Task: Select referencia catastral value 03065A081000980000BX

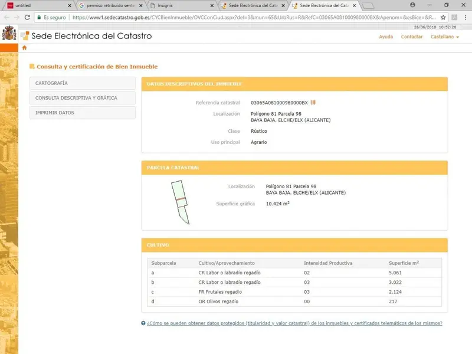Action: coord(279,103)
